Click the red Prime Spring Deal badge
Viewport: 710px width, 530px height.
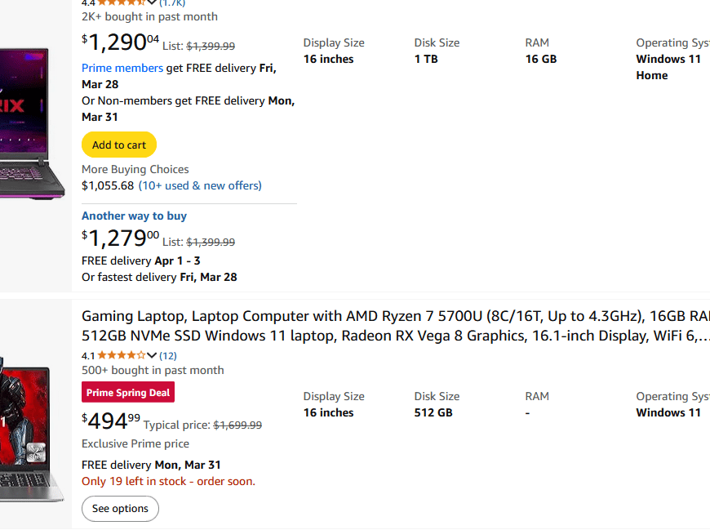point(128,393)
